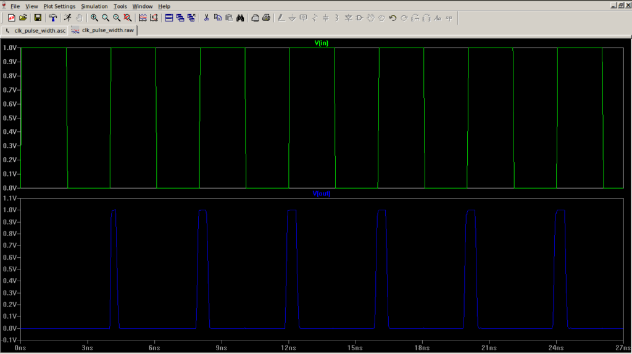Click the SPICE directive '.op' icon

click(449, 18)
